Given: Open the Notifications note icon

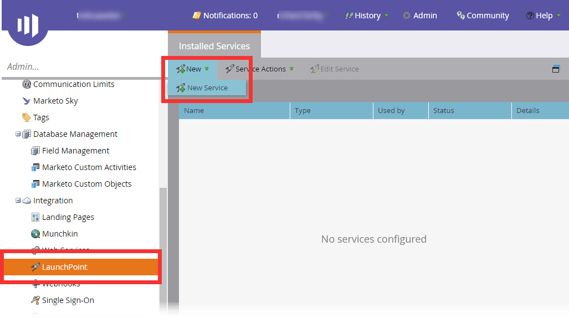Looking at the screenshot, I should tap(197, 16).
